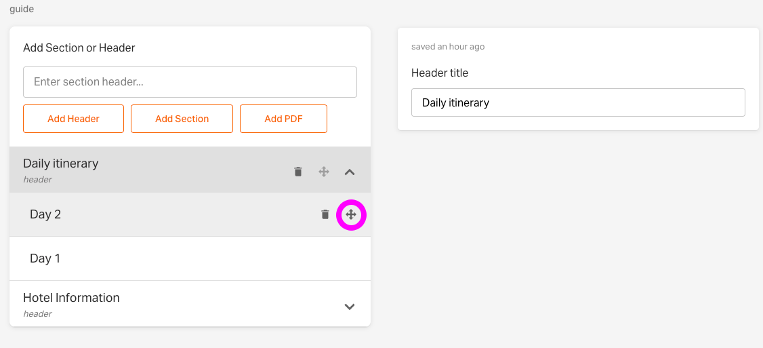Grab the move handle on Daily itinerary header
Image resolution: width=763 pixels, height=348 pixels.
(x=324, y=172)
